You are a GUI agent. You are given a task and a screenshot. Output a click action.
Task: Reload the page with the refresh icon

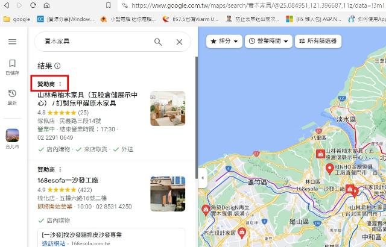click(x=33, y=5)
